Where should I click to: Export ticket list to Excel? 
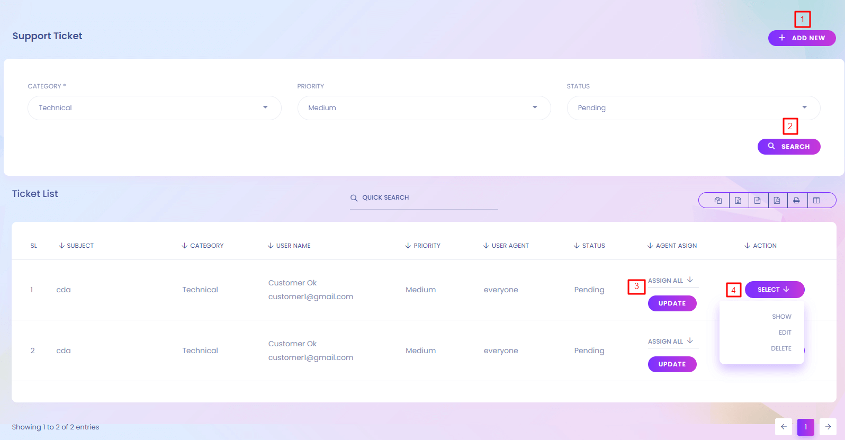[x=738, y=200]
